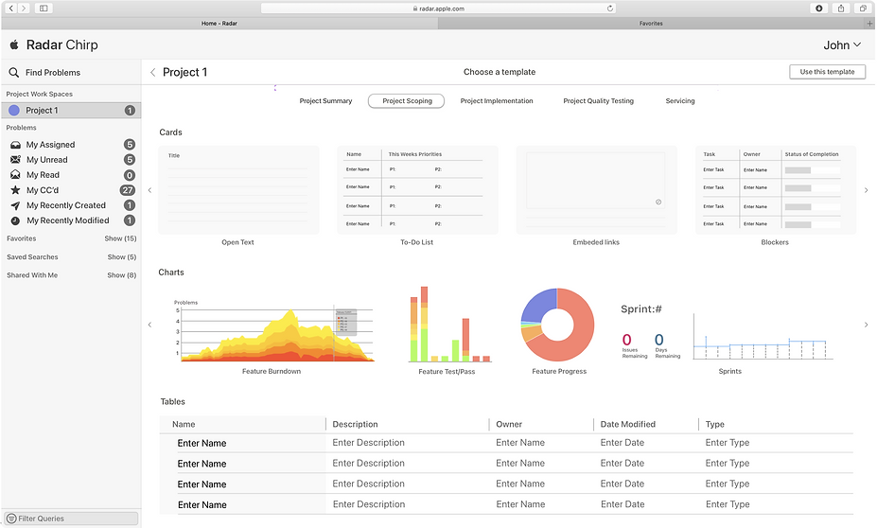Screen dimensions: 877x528
Task: Select the Feature Burndown chart
Action: [x=273, y=330]
